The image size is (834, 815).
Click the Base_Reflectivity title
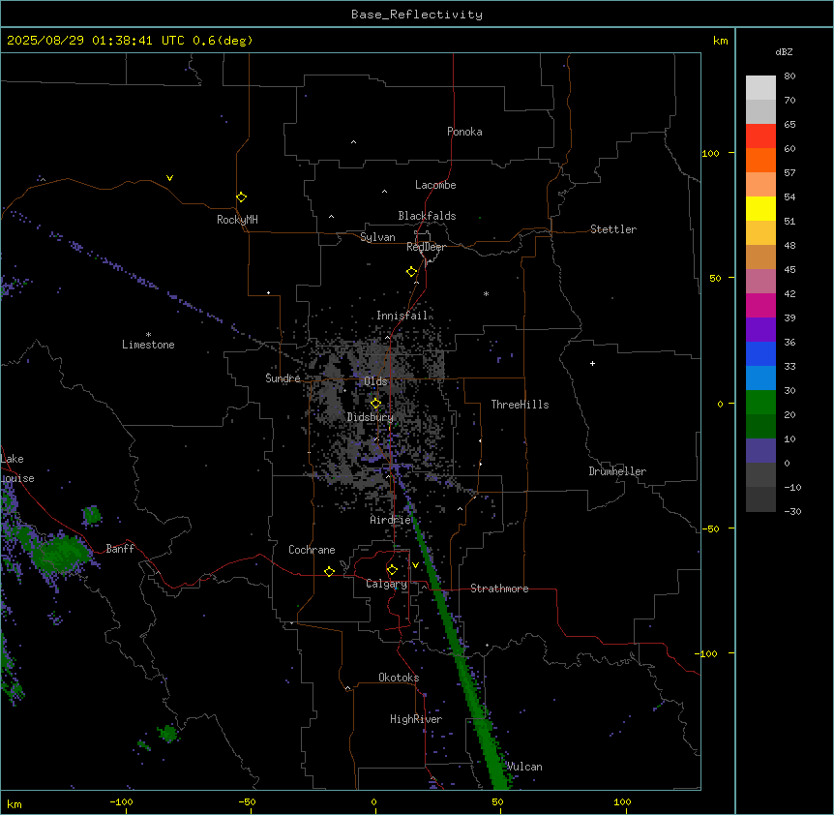[417, 15]
